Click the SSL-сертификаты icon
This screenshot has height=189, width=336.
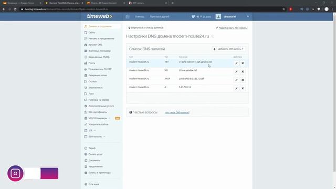(x=86, y=112)
